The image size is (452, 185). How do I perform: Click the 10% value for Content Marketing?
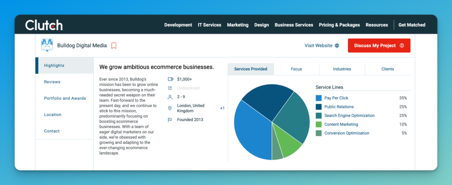403,125
